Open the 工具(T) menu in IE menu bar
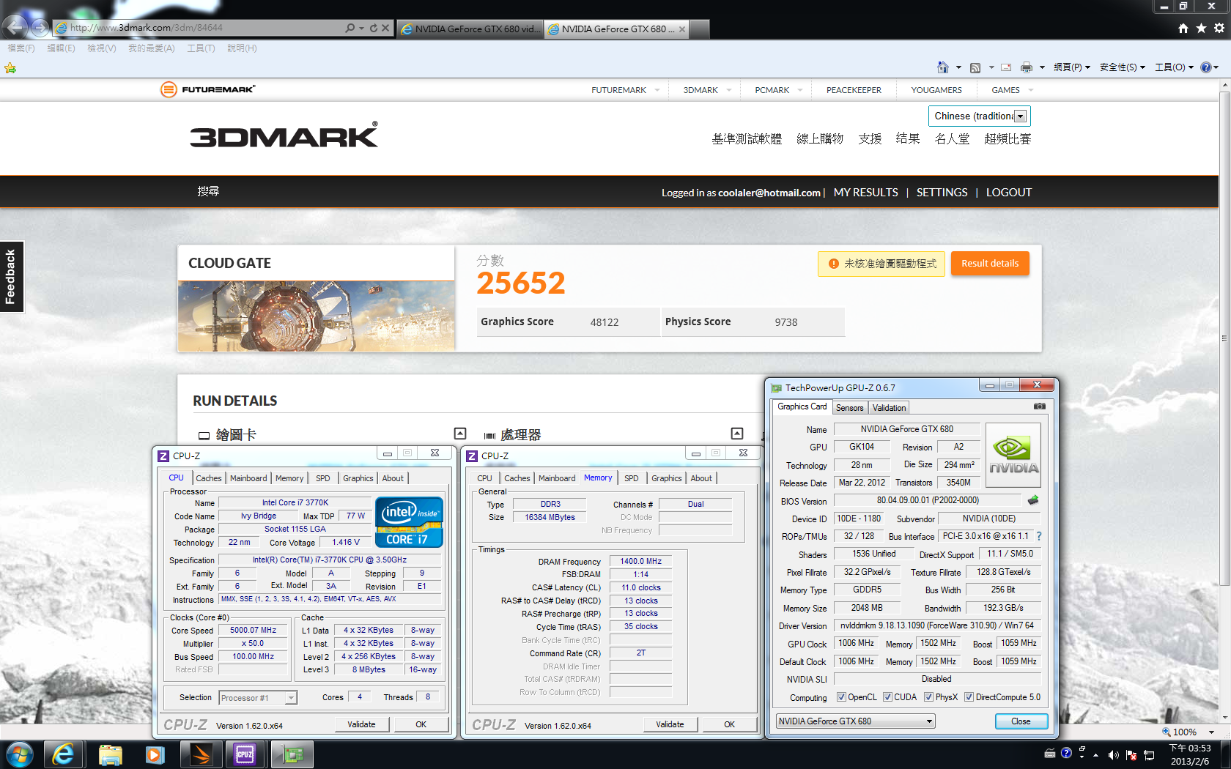1231x769 pixels. (x=201, y=48)
